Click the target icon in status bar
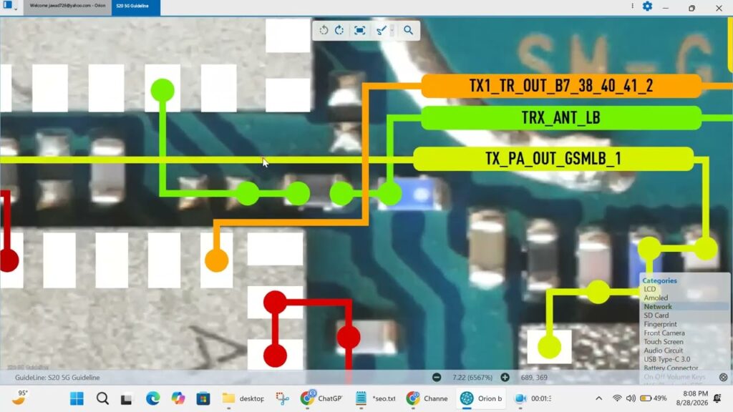 click(x=723, y=378)
